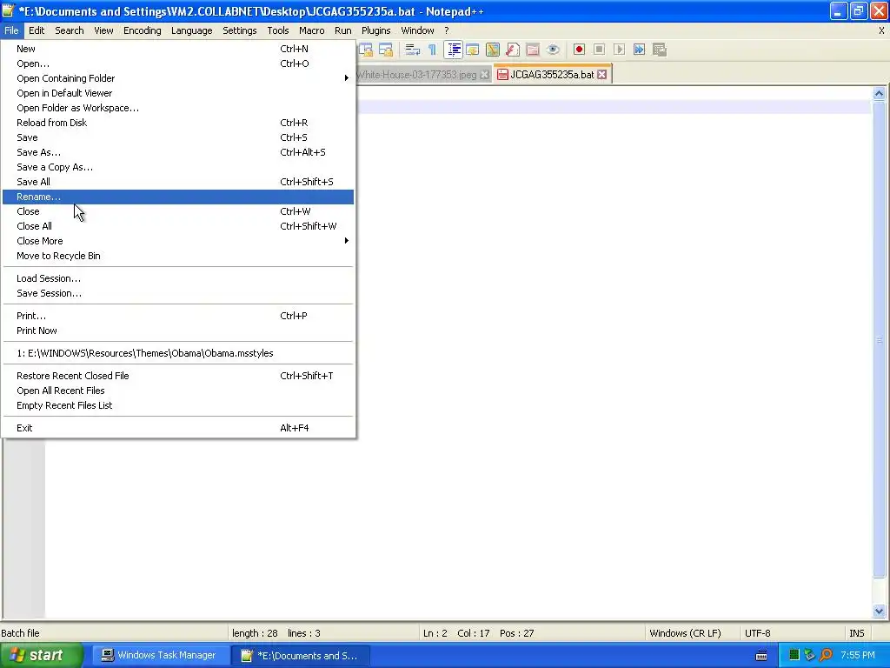Select the JCGAG355235a.bat tab
This screenshot has height=668, width=890.
click(x=552, y=75)
